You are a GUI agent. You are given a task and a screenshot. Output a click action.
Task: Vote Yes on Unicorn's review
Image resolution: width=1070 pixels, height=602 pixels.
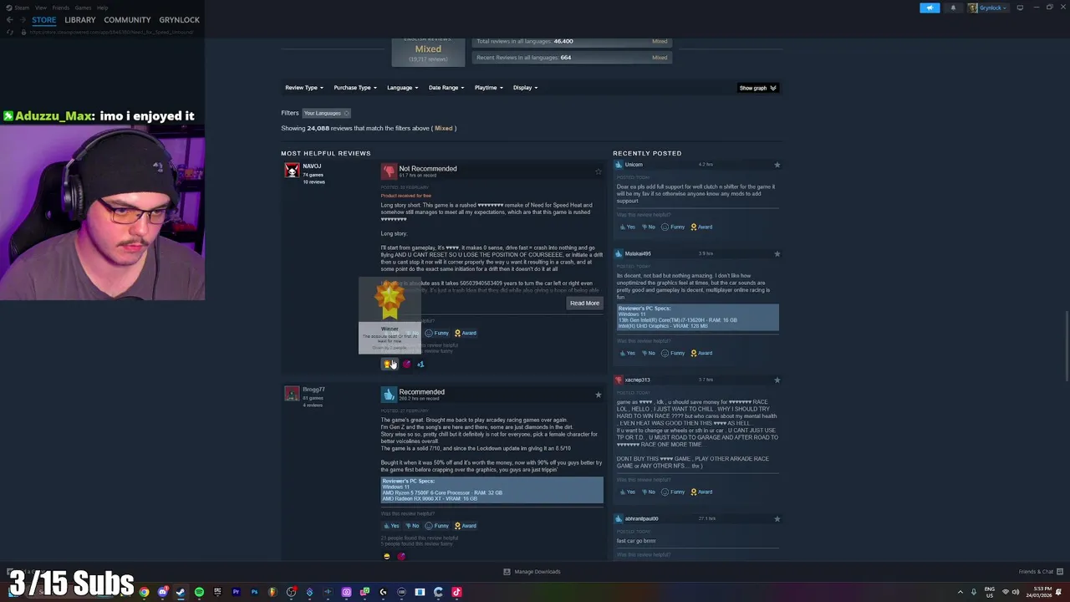(x=627, y=227)
